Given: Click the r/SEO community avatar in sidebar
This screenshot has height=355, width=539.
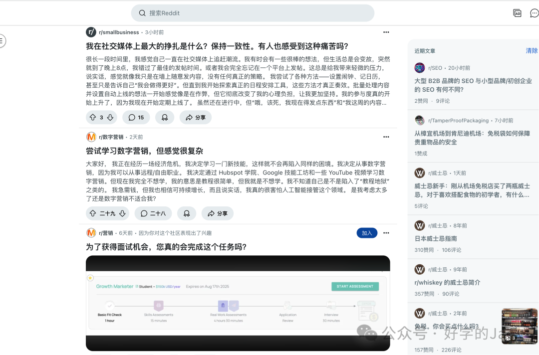Looking at the screenshot, I should click(x=419, y=68).
